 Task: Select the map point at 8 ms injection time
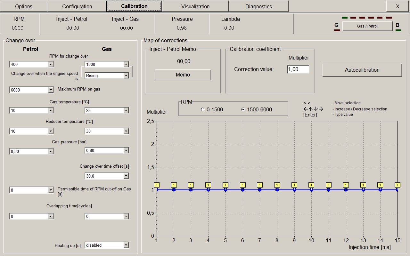277,190
